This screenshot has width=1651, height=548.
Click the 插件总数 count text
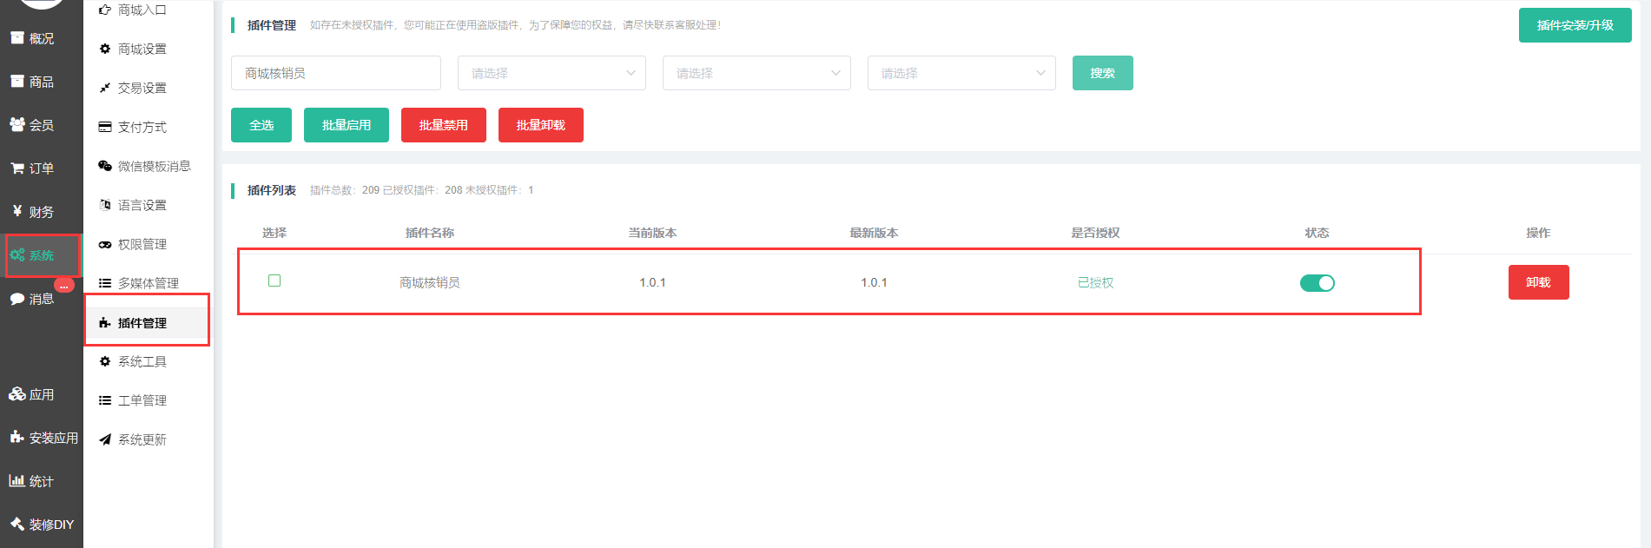(345, 190)
